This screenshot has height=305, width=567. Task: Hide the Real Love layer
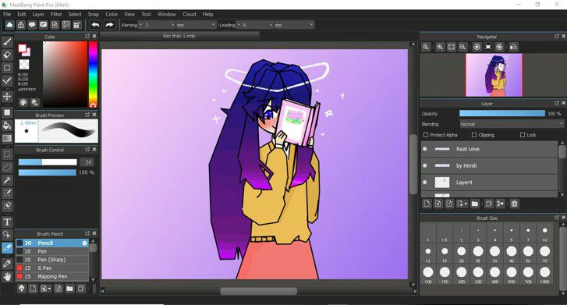click(425, 149)
